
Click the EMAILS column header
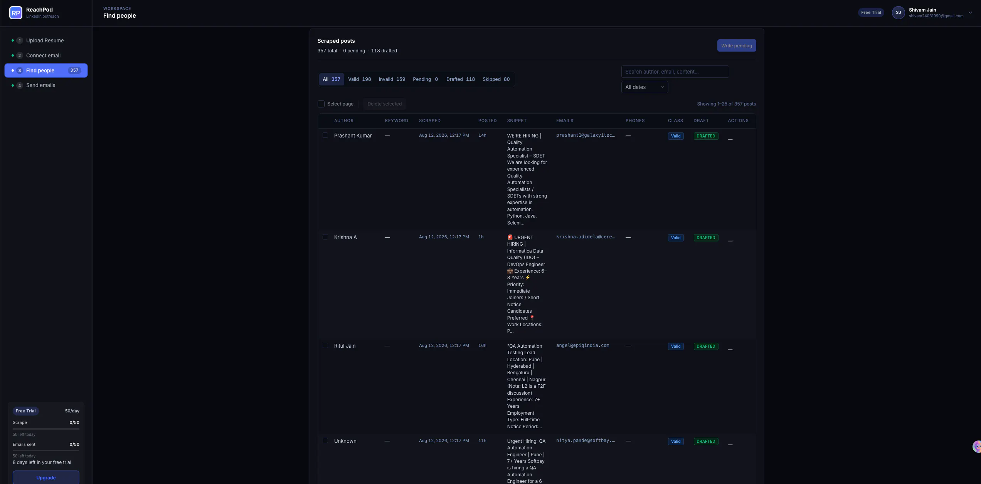click(565, 121)
